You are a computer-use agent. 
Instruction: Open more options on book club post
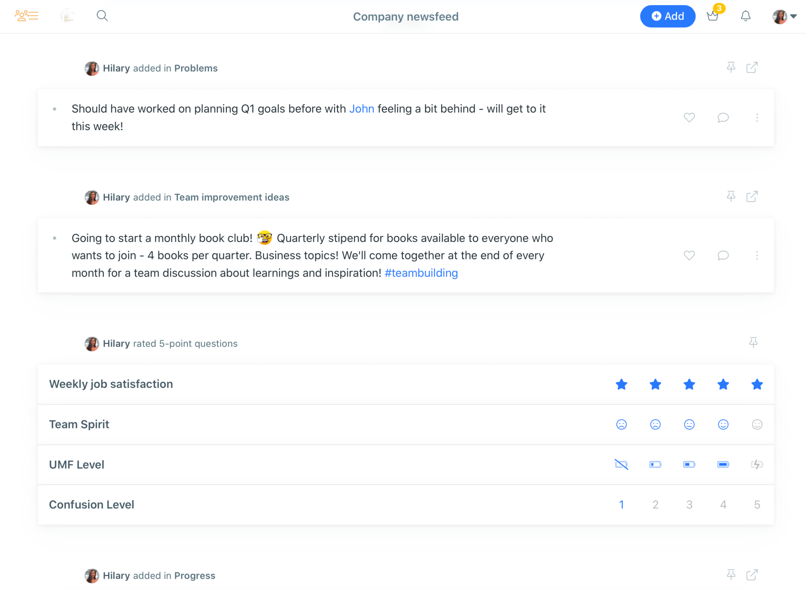click(x=757, y=255)
